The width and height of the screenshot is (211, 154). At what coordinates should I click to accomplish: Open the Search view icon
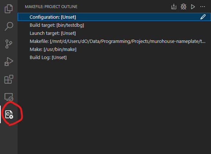pyautogui.click(x=9, y=26)
